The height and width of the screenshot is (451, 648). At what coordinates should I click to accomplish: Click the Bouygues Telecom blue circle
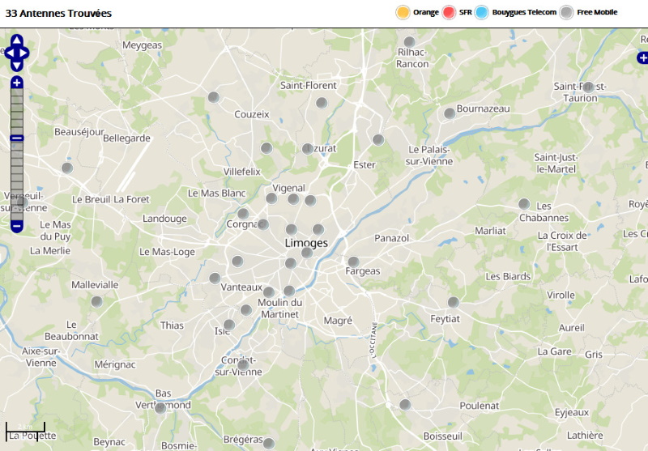point(481,12)
